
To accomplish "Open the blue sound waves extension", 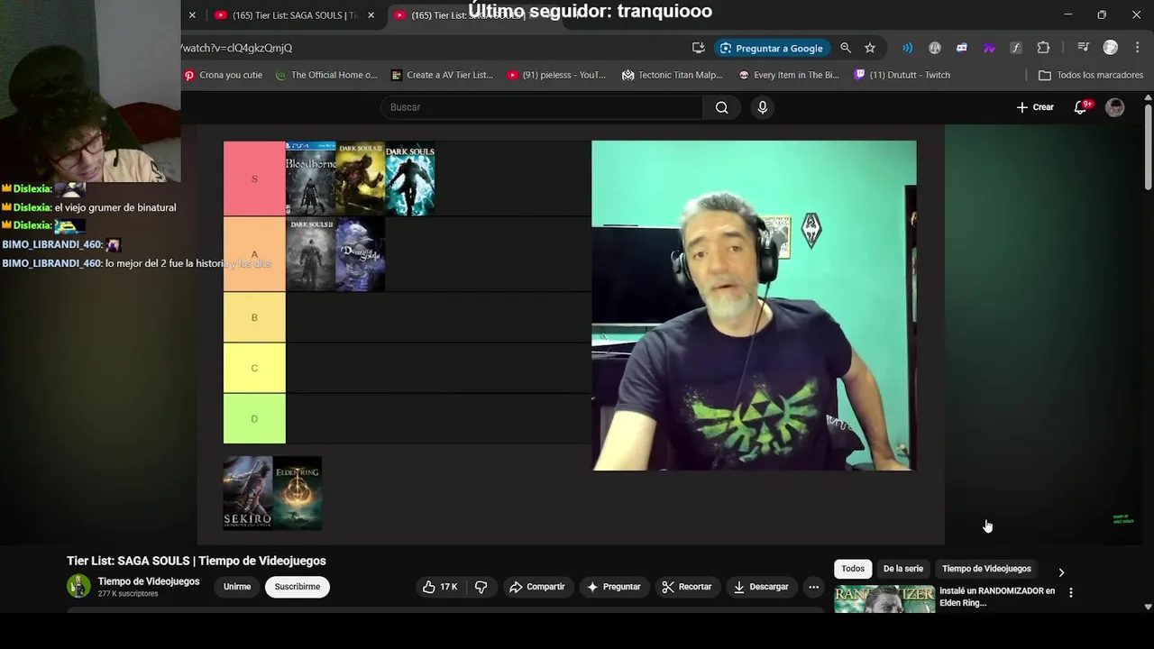I will click(x=908, y=48).
